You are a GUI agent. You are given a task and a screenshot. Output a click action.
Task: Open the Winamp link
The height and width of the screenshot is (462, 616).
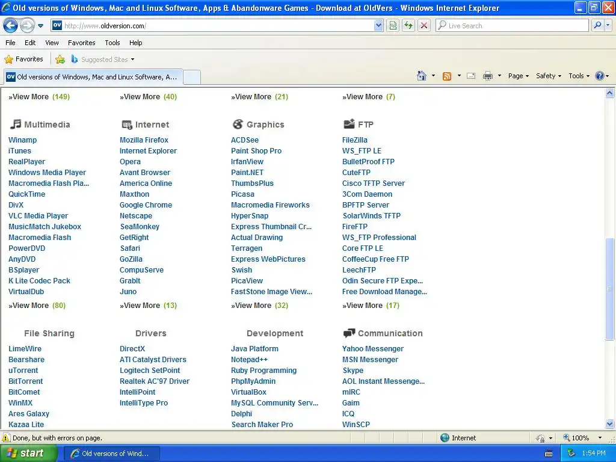(x=22, y=140)
